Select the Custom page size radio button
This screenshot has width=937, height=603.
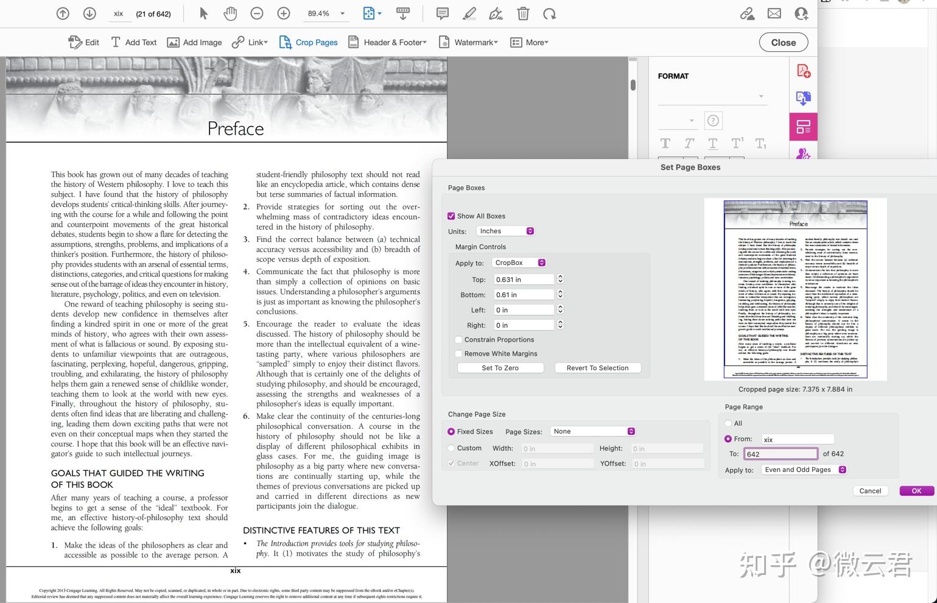tap(451, 448)
